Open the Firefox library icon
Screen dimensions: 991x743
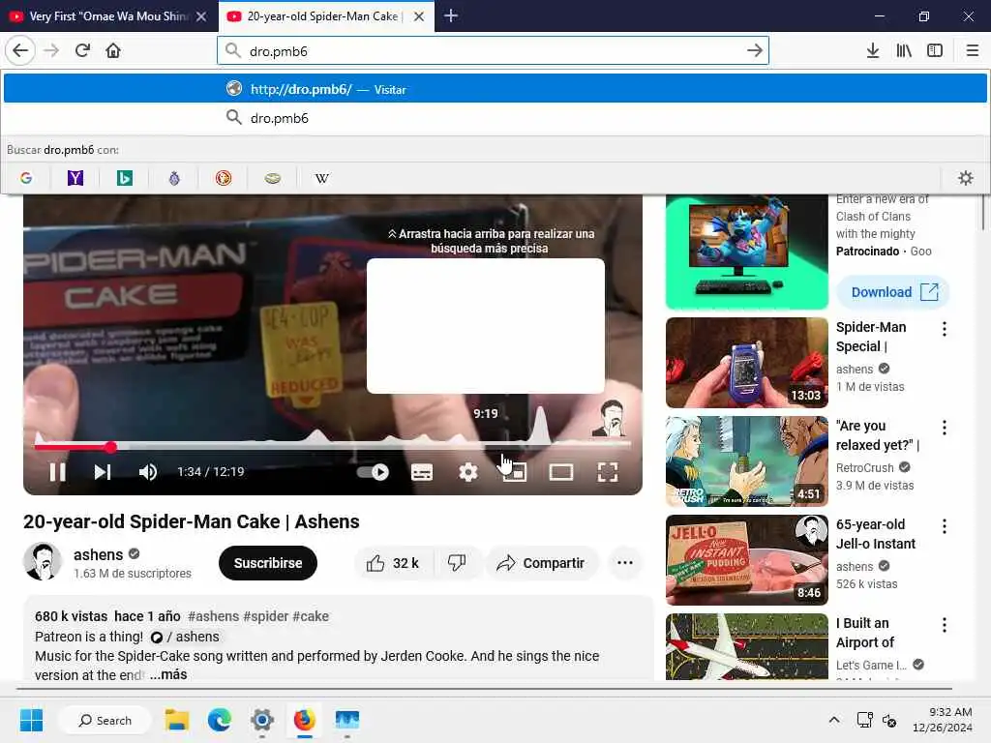(x=904, y=50)
